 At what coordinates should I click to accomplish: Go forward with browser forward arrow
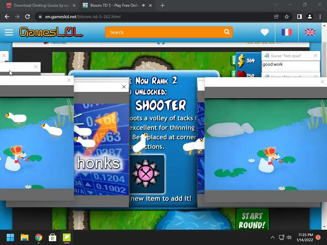[x=17, y=17]
